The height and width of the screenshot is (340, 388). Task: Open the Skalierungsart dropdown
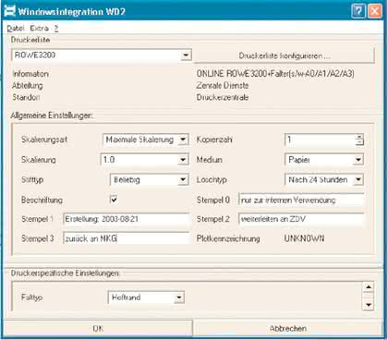tap(183, 140)
